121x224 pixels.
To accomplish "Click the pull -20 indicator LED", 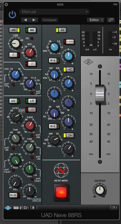I will (x=32, y=158).
